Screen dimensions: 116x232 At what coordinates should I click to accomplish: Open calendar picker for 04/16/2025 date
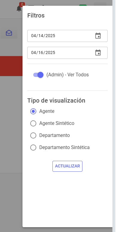98,53
